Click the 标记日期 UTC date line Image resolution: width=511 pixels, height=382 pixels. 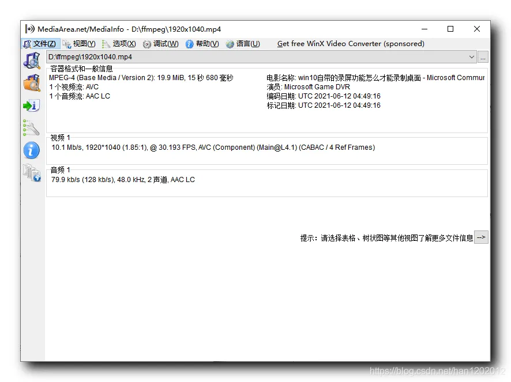(x=324, y=105)
